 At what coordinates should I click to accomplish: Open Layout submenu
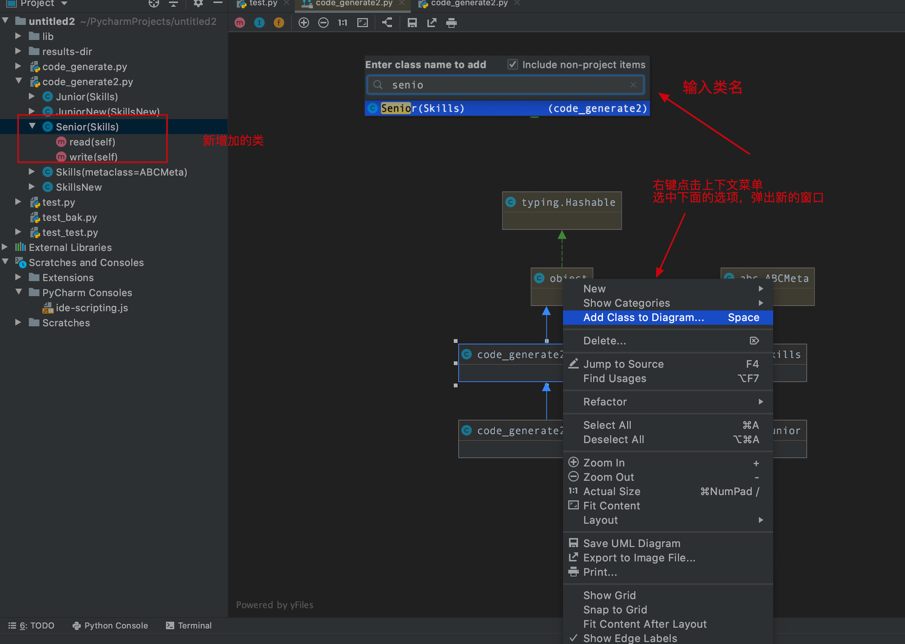coord(668,520)
